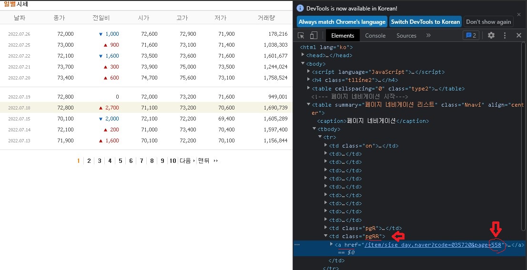
Task: Click the 거래량 column header
Action: (x=266, y=18)
